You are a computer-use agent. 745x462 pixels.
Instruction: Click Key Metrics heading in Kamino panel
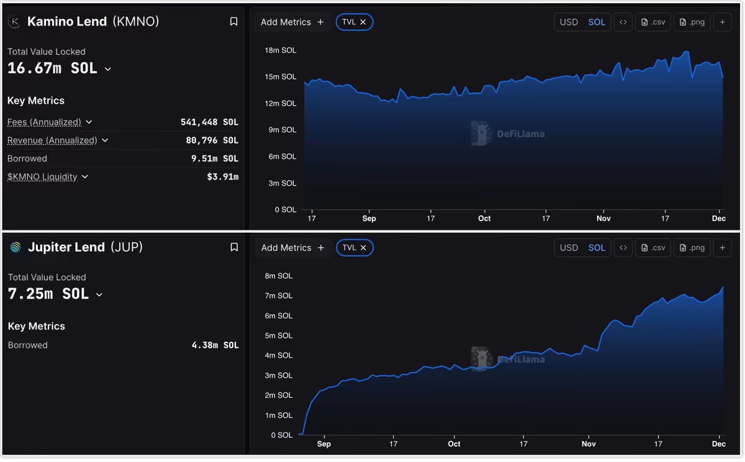tap(36, 101)
